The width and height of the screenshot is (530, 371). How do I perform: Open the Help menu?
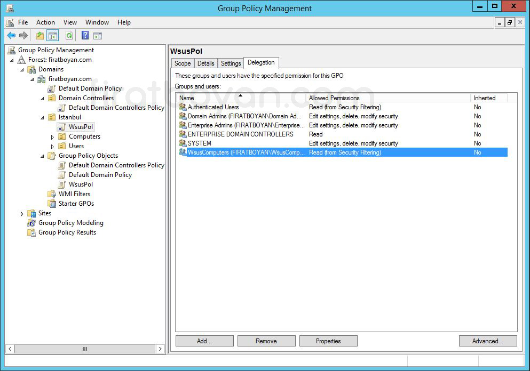(124, 22)
